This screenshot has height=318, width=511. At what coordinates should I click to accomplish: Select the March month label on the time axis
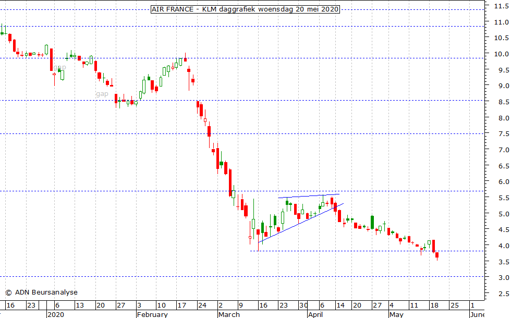tap(229, 314)
